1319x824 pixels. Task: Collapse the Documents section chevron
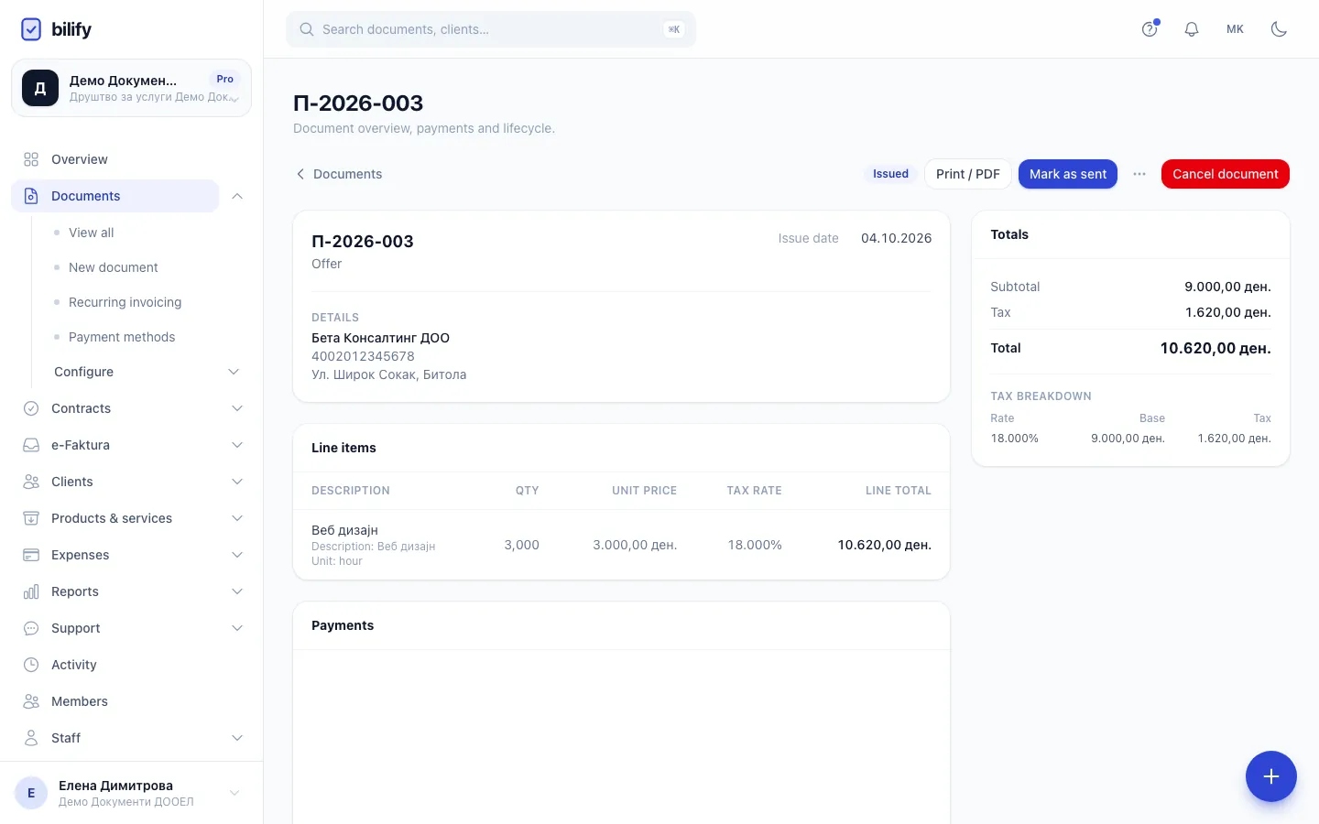pos(237,196)
